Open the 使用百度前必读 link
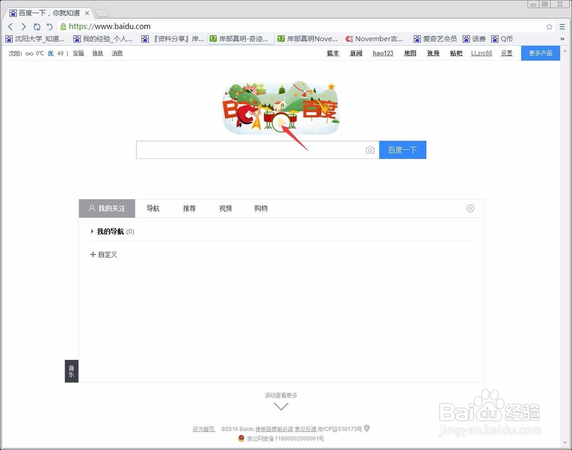The height and width of the screenshot is (450, 572). pyautogui.click(x=274, y=429)
